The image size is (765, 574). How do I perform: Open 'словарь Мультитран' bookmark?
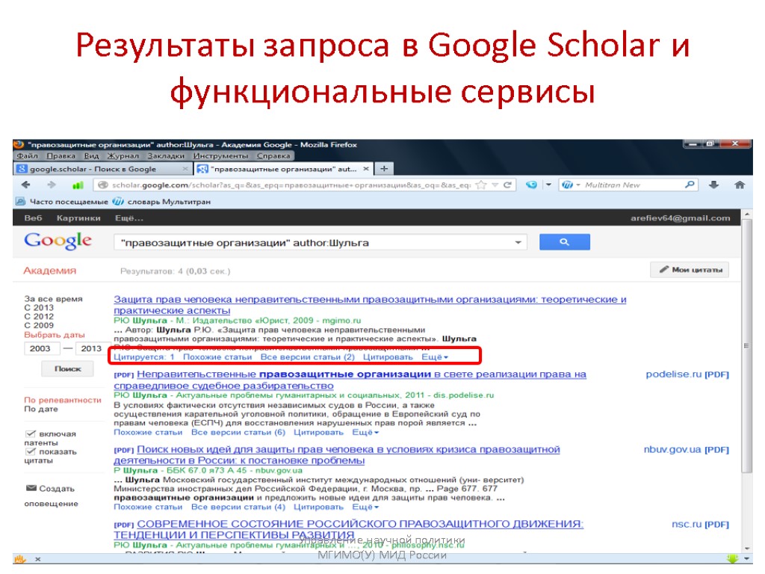click(161, 202)
